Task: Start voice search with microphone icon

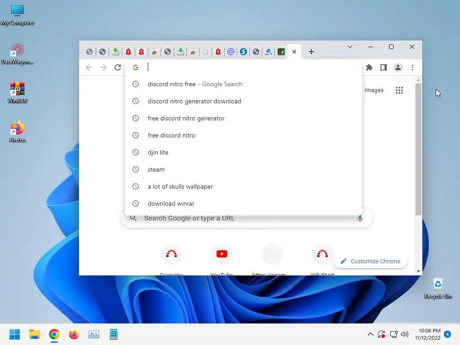Action: pyautogui.click(x=360, y=218)
